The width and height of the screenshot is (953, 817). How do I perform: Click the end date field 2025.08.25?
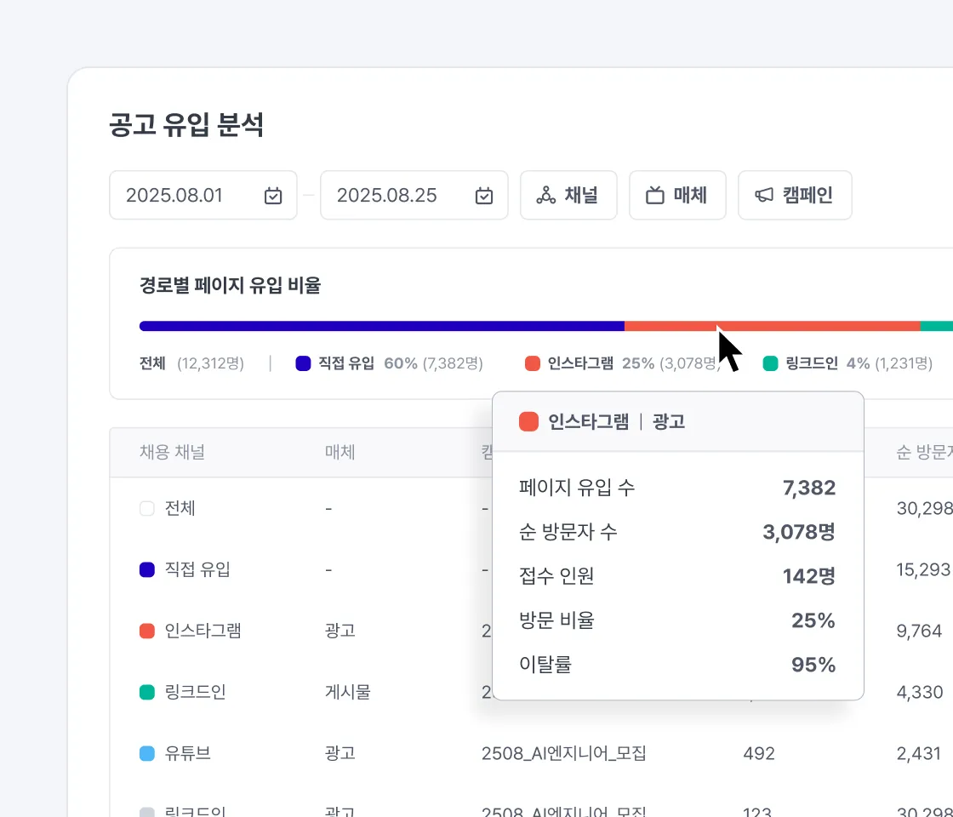tap(414, 195)
